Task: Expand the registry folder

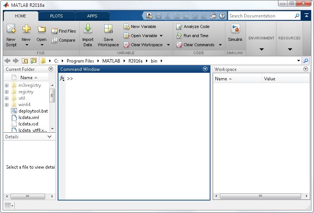Action: pos(6,92)
